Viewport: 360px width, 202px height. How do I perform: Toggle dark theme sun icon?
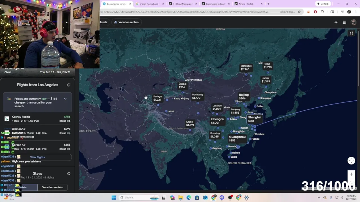[x=336, y=22]
